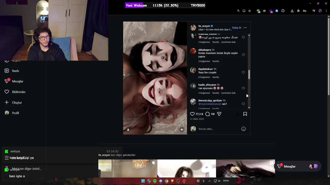Open Spotify from the taskbar
Screen dimensions: 330x185
(x=155, y=181)
